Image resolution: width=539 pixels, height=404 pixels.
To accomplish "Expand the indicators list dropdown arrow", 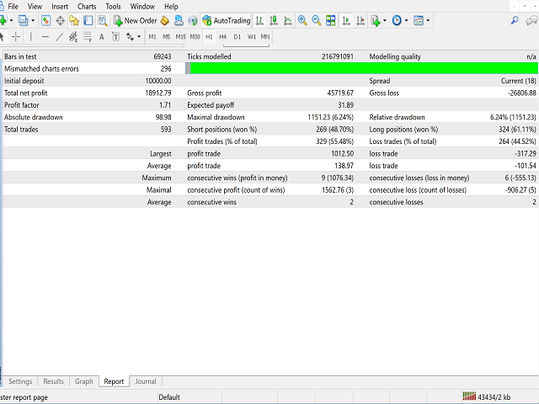I will click(x=385, y=20).
